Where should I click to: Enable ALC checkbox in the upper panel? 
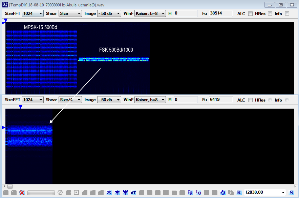250,14
